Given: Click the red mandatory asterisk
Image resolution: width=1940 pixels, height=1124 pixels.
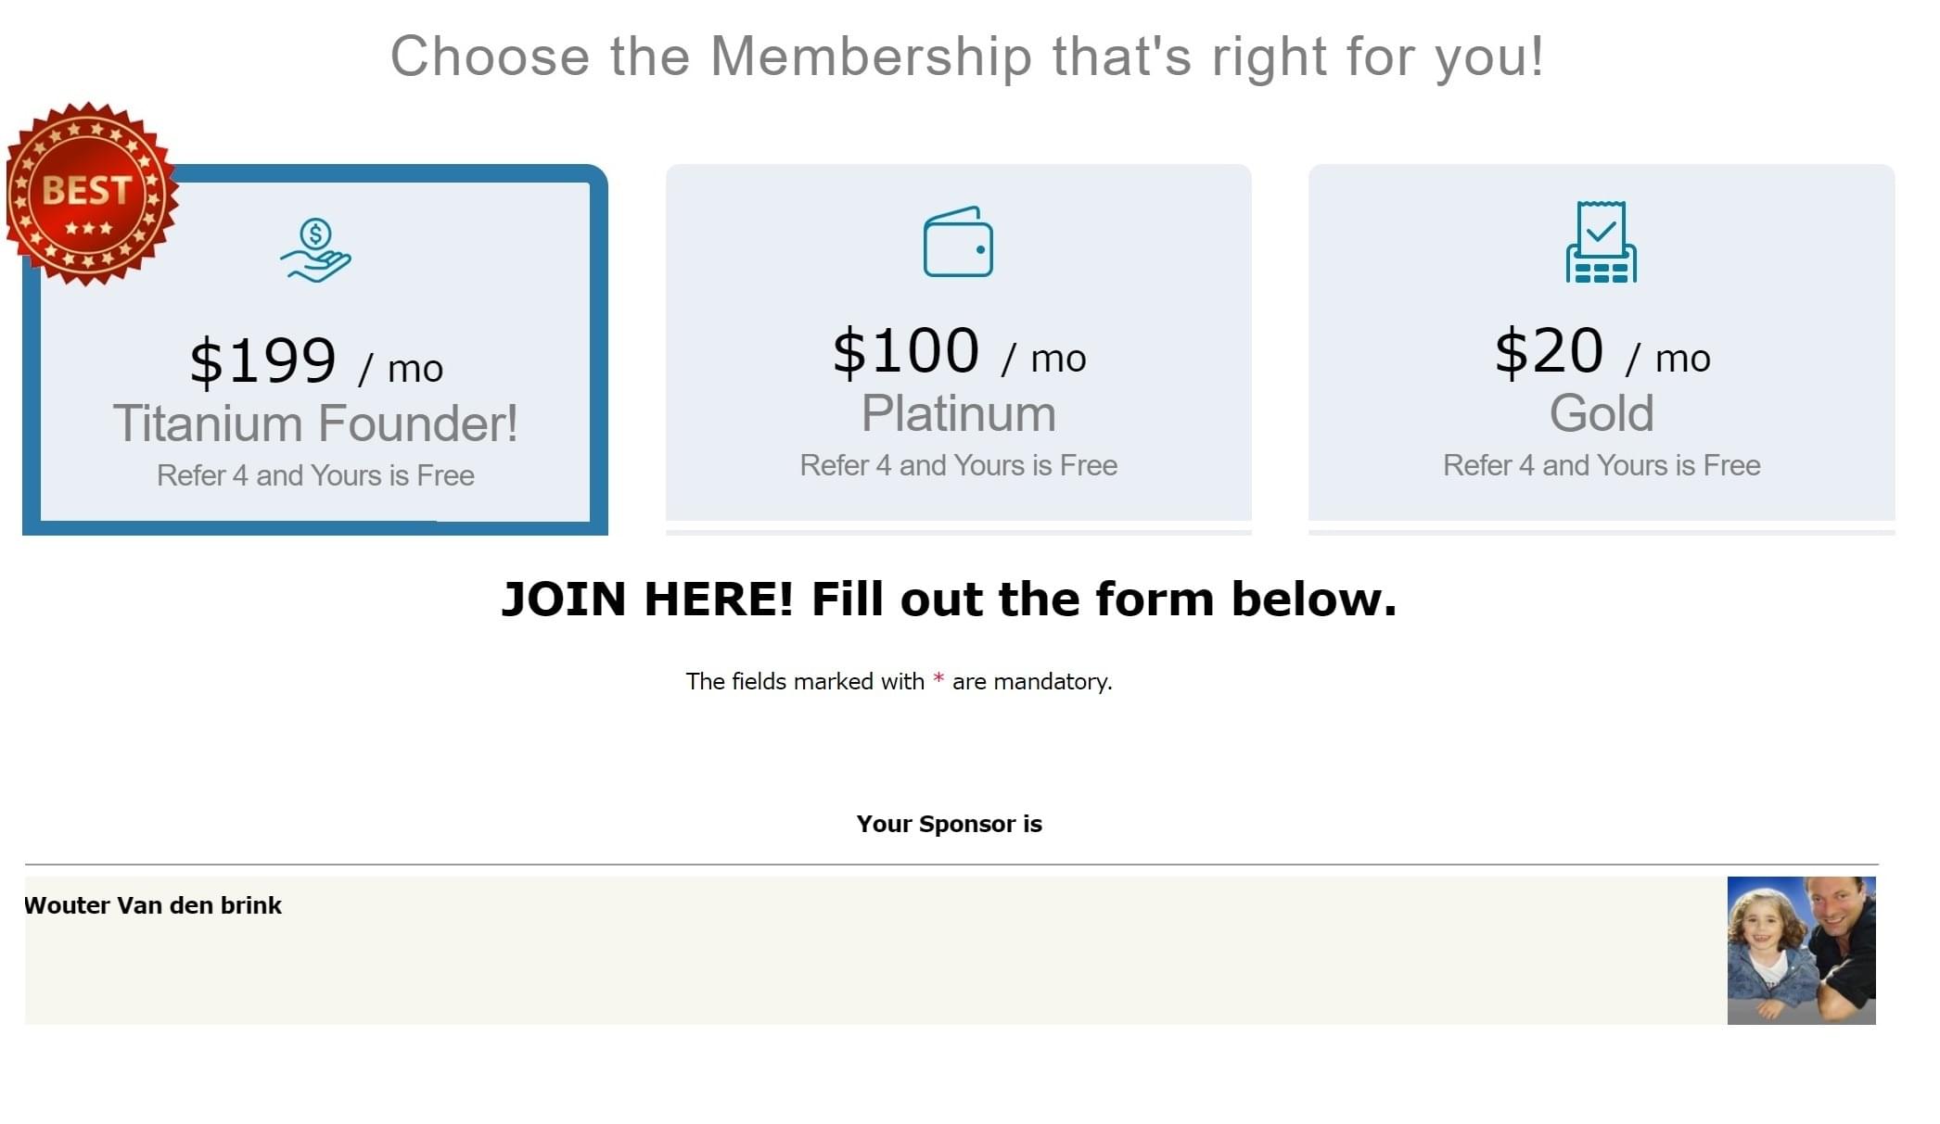Looking at the screenshot, I should coord(938,679).
